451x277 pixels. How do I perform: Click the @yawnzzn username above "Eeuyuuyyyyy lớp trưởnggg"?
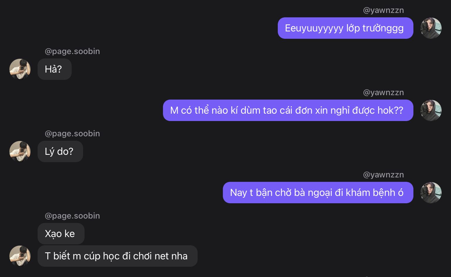point(383,10)
